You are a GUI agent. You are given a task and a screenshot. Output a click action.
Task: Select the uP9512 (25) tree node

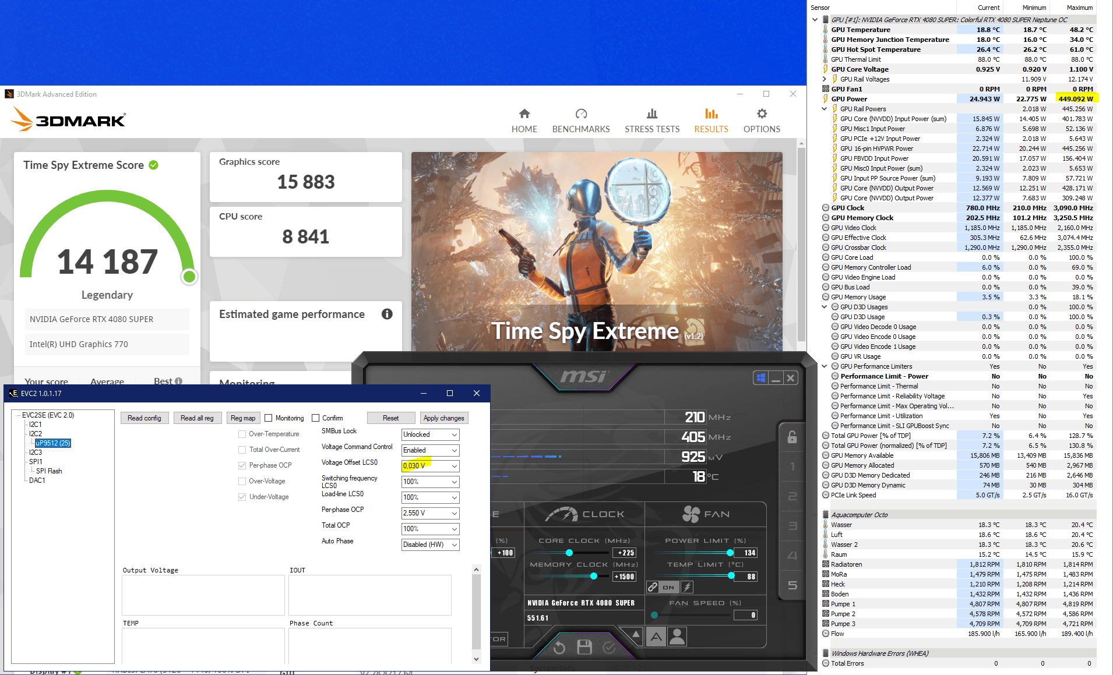(x=53, y=443)
